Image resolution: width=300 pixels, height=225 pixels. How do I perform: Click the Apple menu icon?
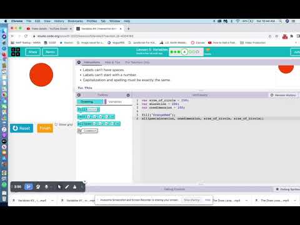tap(6, 21)
